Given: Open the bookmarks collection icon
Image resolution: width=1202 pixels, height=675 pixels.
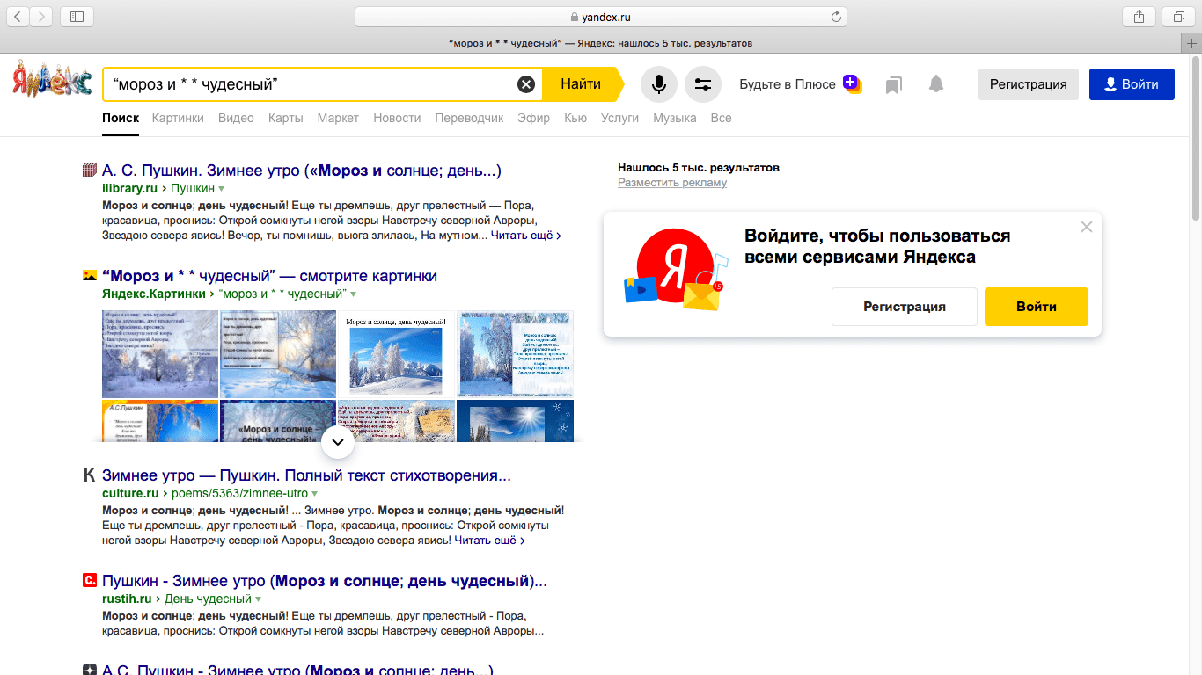Looking at the screenshot, I should click(x=894, y=84).
